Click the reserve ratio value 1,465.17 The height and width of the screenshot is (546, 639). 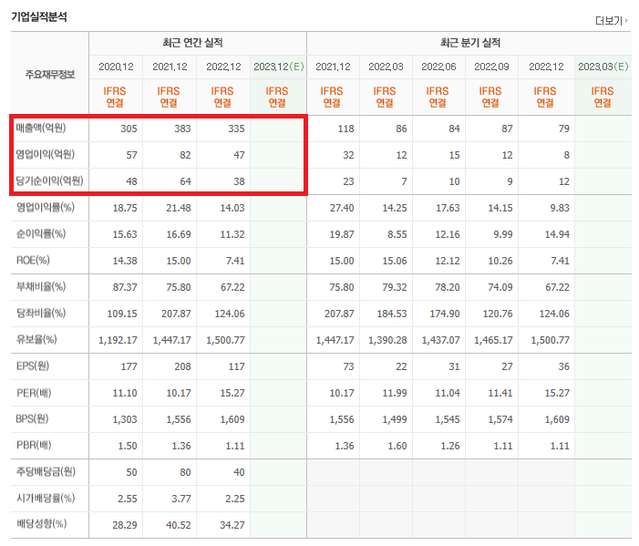[x=493, y=340]
